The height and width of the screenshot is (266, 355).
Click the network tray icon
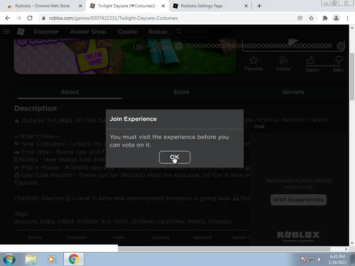pyautogui.click(x=312, y=259)
